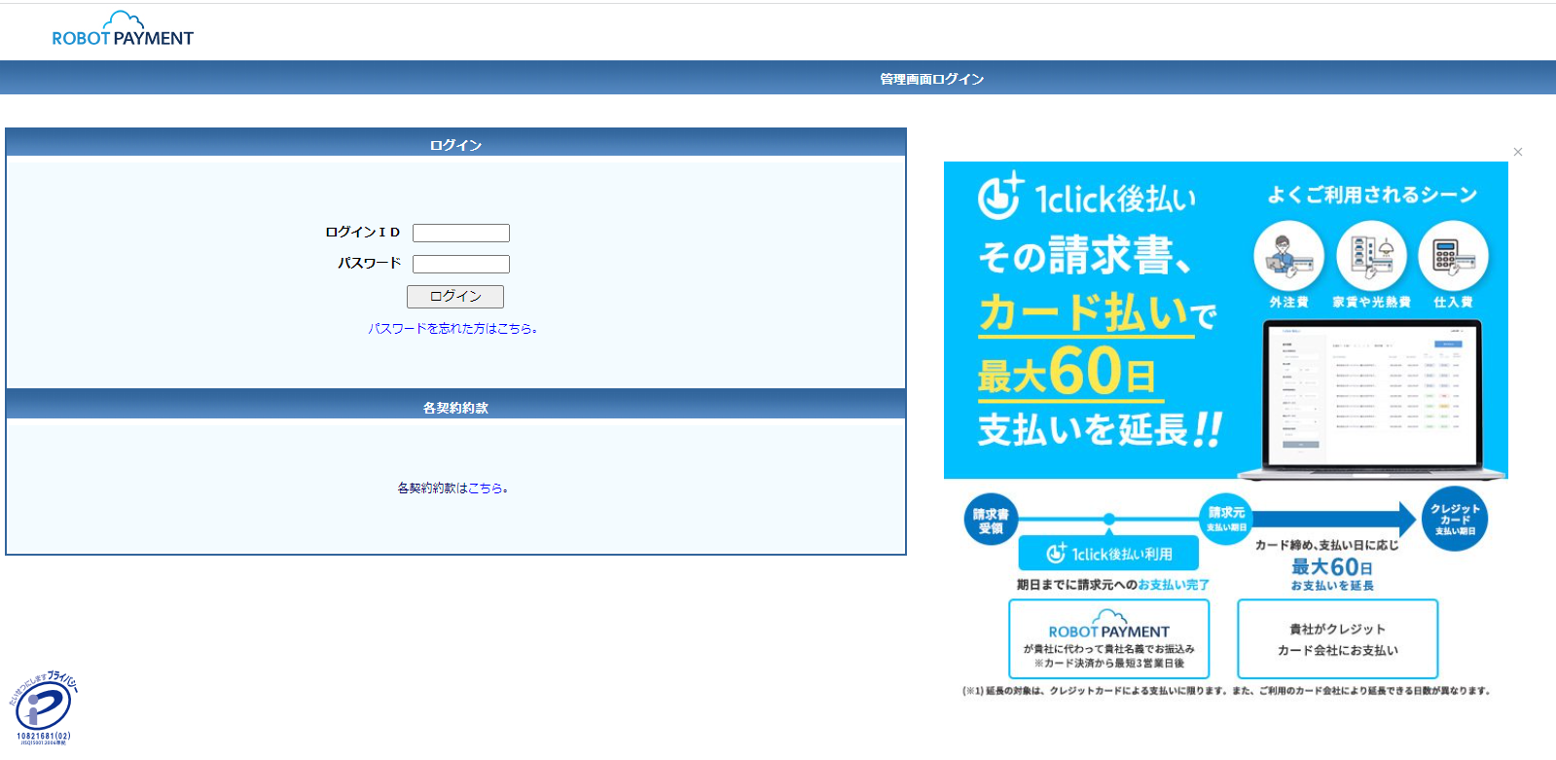
Task: Click the 請求元支払い期日 circle in diagram
Action: 1226,519
